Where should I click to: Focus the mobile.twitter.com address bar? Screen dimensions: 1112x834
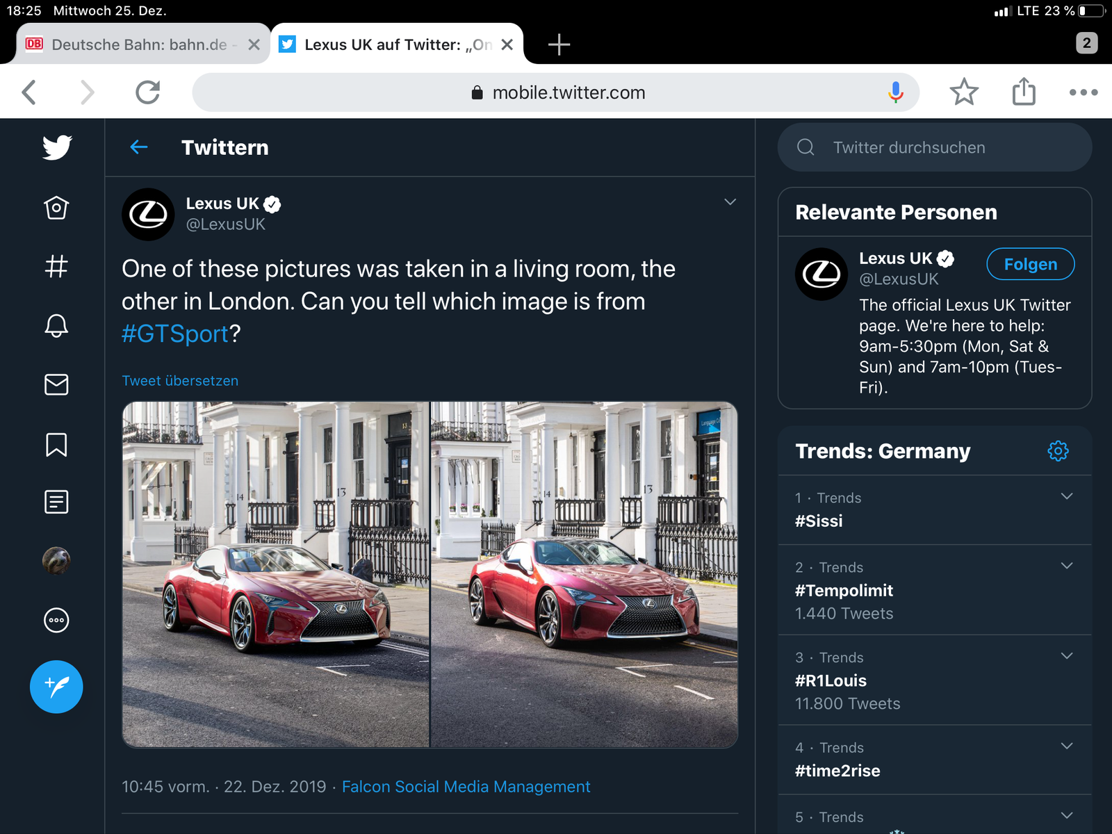[555, 92]
